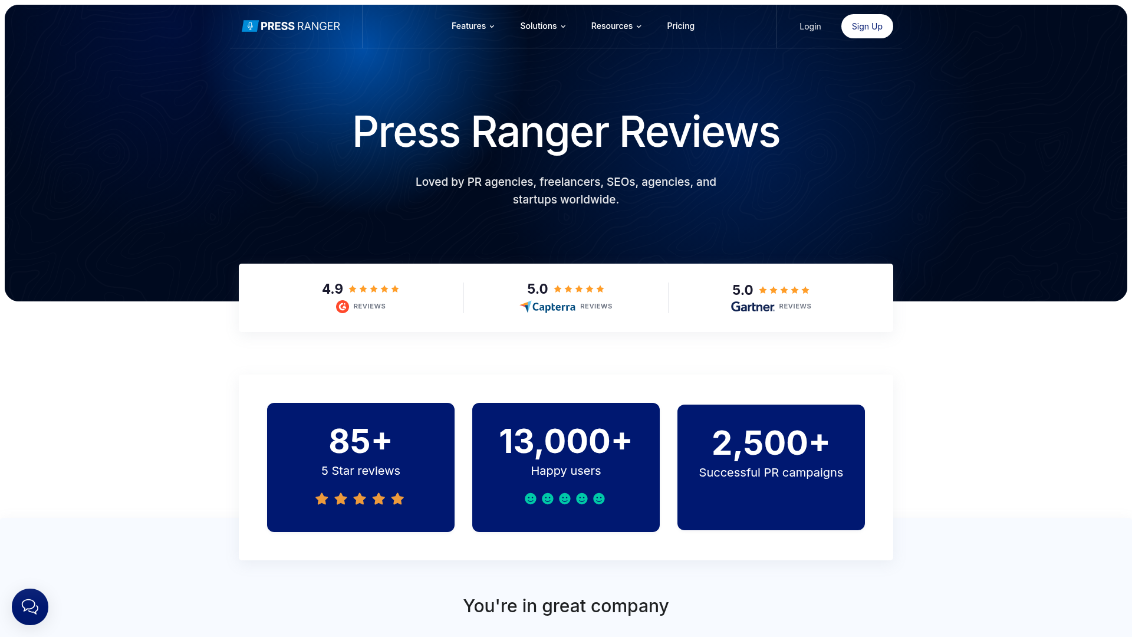Image resolution: width=1132 pixels, height=637 pixels.
Task: Click the Gartner REVIEWS label
Action: click(x=795, y=306)
